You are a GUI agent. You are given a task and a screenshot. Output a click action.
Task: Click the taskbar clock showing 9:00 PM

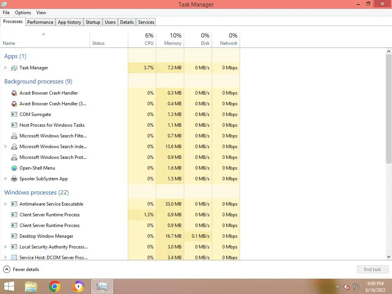[x=375, y=287]
